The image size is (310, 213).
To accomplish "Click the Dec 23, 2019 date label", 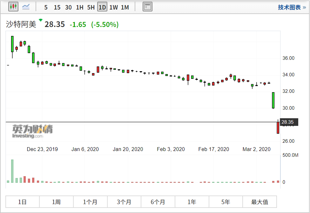I will tap(42, 149).
